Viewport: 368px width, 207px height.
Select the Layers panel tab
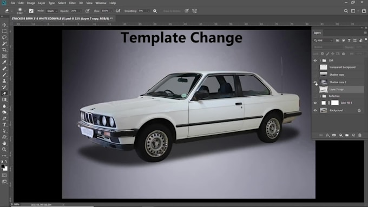coord(317,33)
